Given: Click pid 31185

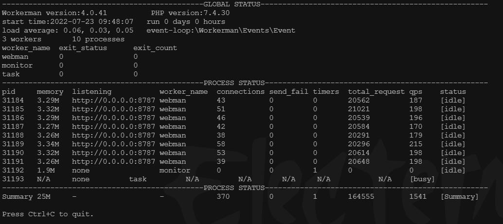Looking at the screenshot, I should point(13,109).
